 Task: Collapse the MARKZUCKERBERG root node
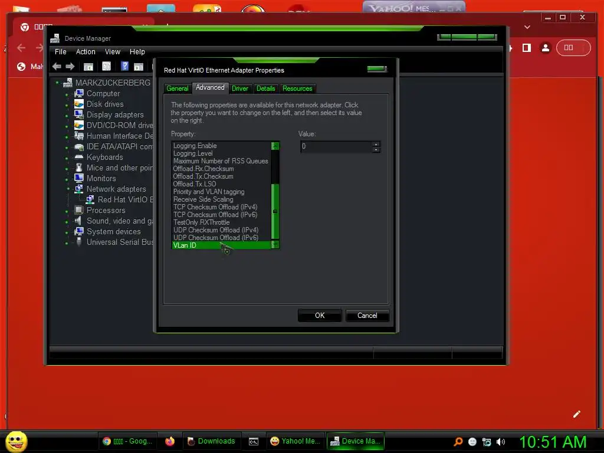pyautogui.click(x=57, y=83)
